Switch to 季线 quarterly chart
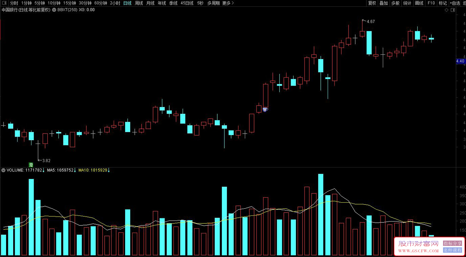 (x=173, y=3)
